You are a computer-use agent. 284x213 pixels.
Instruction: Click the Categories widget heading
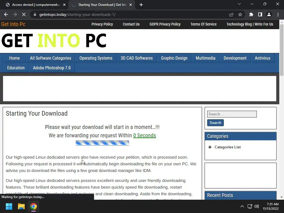[217, 136]
